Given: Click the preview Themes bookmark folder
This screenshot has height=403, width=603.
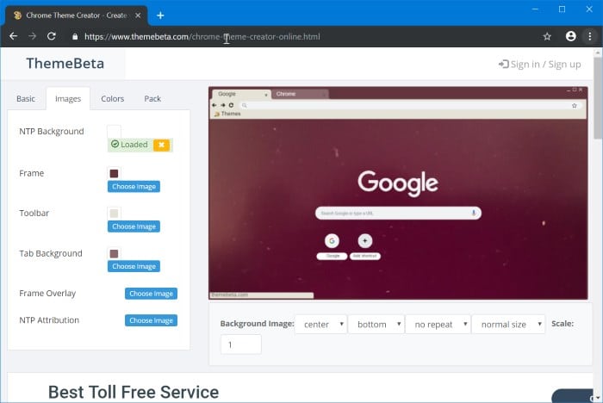Looking at the screenshot, I should [x=227, y=114].
